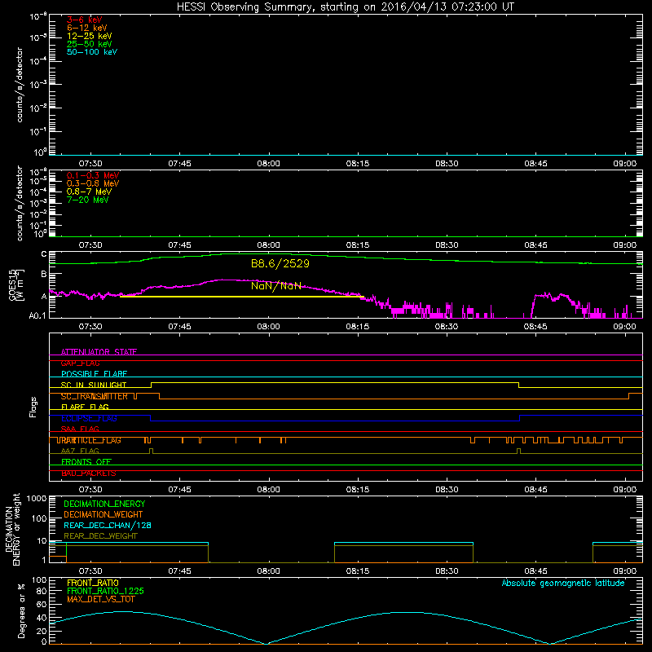Select the BAD_PACKETS flag label
The image size is (652, 652).
click(89, 474)
